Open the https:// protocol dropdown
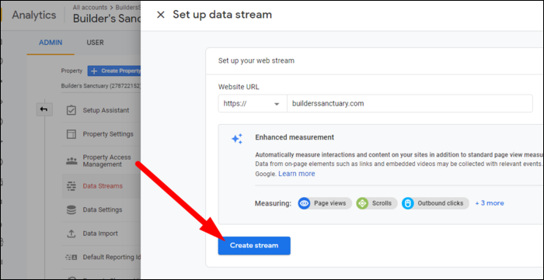This screenshot has width=544, height=280. 253,103
